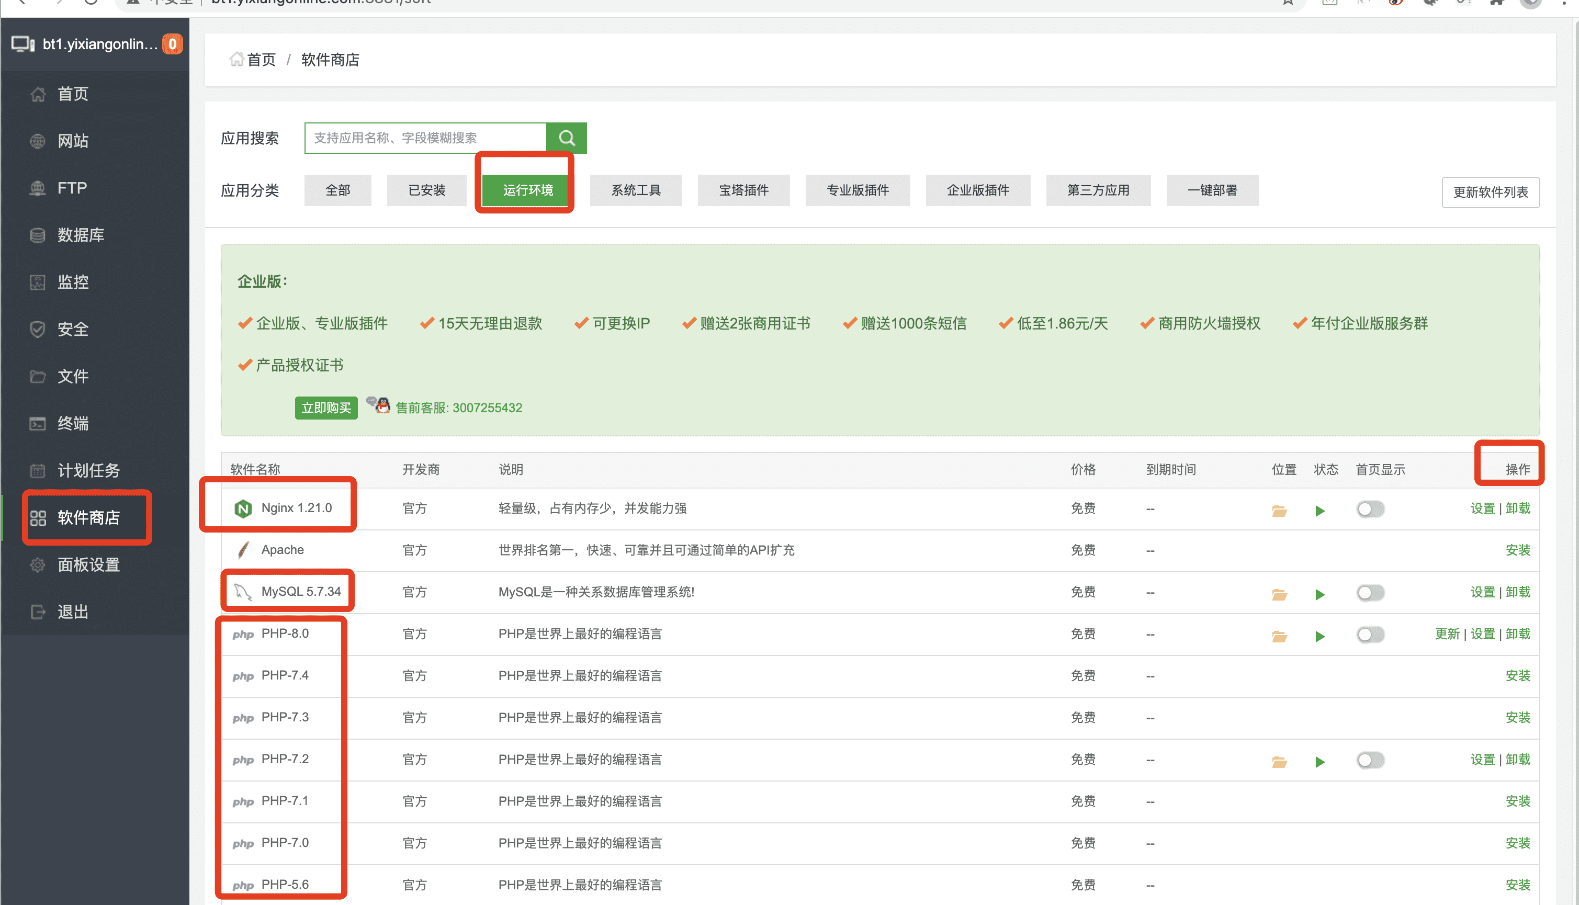Image resolution: width=1579 pixels, height=905 pixels.
Task: Select the 运行环境 category tab
Action: pyautogui.click(x=528, y=190)
